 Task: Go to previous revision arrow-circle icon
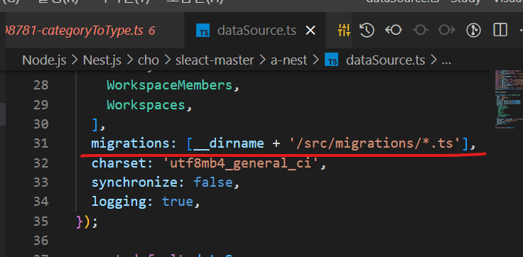(393, 31)
